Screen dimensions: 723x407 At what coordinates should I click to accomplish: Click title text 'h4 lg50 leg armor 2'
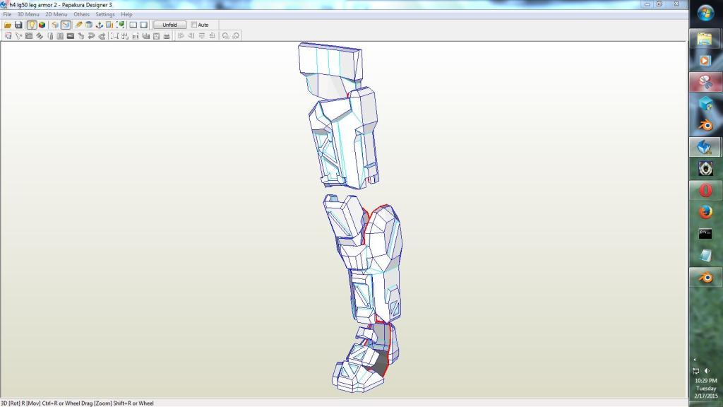[x=34, y=5]
